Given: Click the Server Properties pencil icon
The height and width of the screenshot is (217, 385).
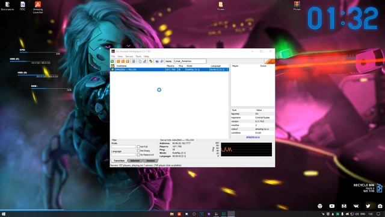Looking at the screenshot, I should (144, 61).
